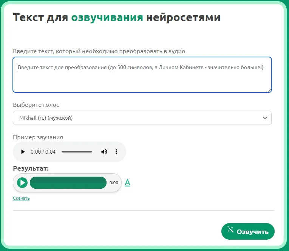Click the result player 0:00 timer
The height and width of the screenshot is (251, 289).
click(114, 183)
